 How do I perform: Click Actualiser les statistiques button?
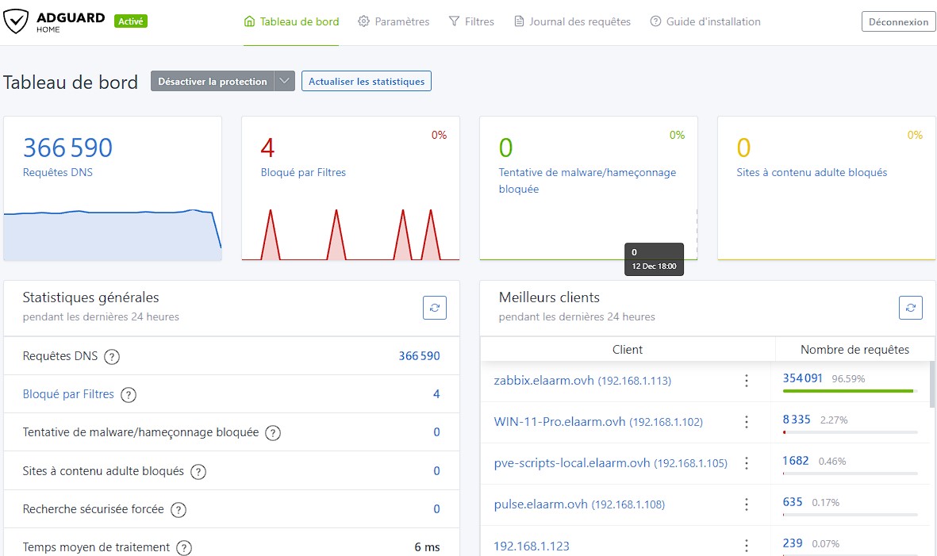click(366, 81)
